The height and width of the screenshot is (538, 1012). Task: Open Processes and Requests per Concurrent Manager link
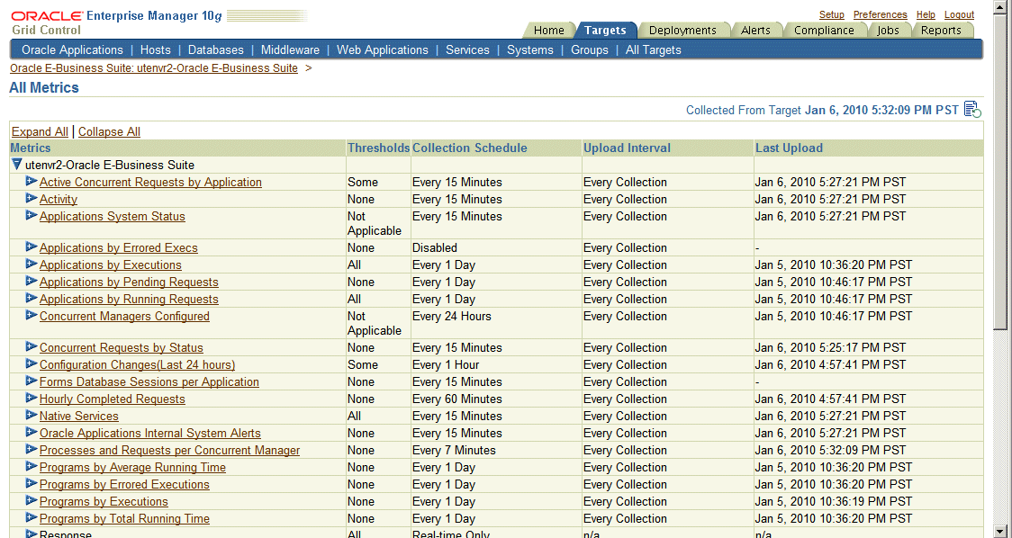coord(170,450)
